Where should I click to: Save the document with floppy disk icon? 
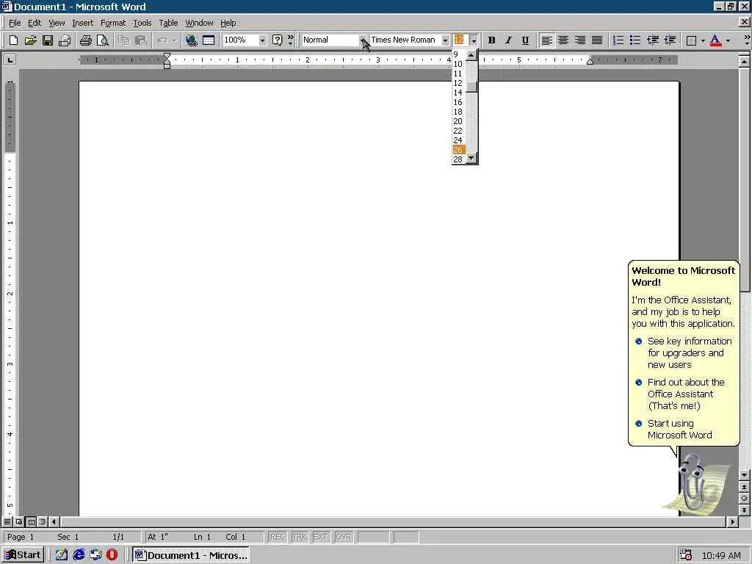point(47,40)
